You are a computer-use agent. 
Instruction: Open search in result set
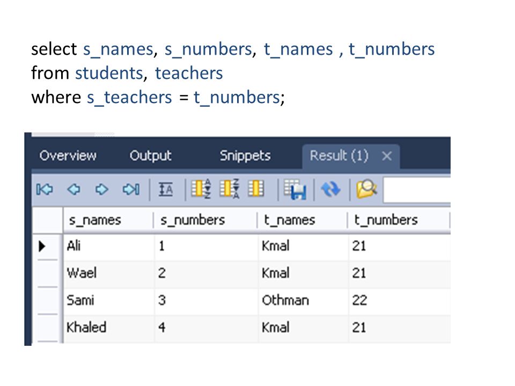(x=366, y=189)
